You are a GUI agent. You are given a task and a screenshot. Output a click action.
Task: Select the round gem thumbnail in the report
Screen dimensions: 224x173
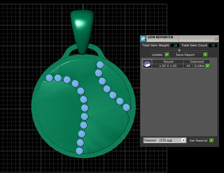pyautogui.click(x=147, y=64)
